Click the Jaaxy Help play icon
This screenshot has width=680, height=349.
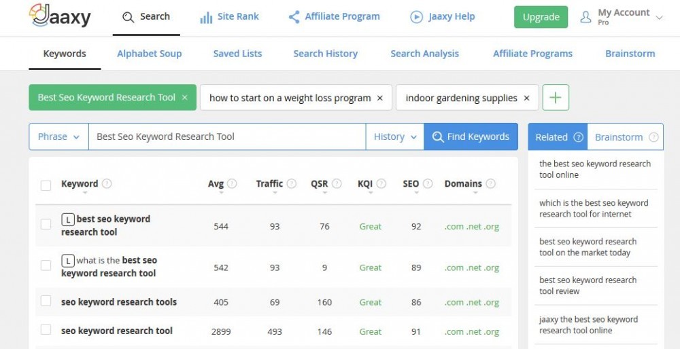(x=416, y=17)
